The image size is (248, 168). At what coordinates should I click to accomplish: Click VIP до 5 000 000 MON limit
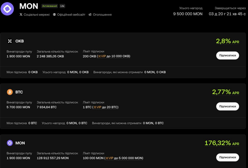coord(124,158)
